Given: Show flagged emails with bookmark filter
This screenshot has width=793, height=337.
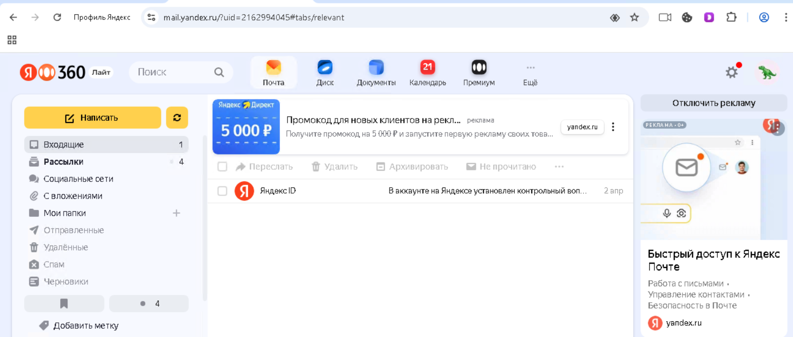Looking at the screenshot, I should click(x=64, y=304).
